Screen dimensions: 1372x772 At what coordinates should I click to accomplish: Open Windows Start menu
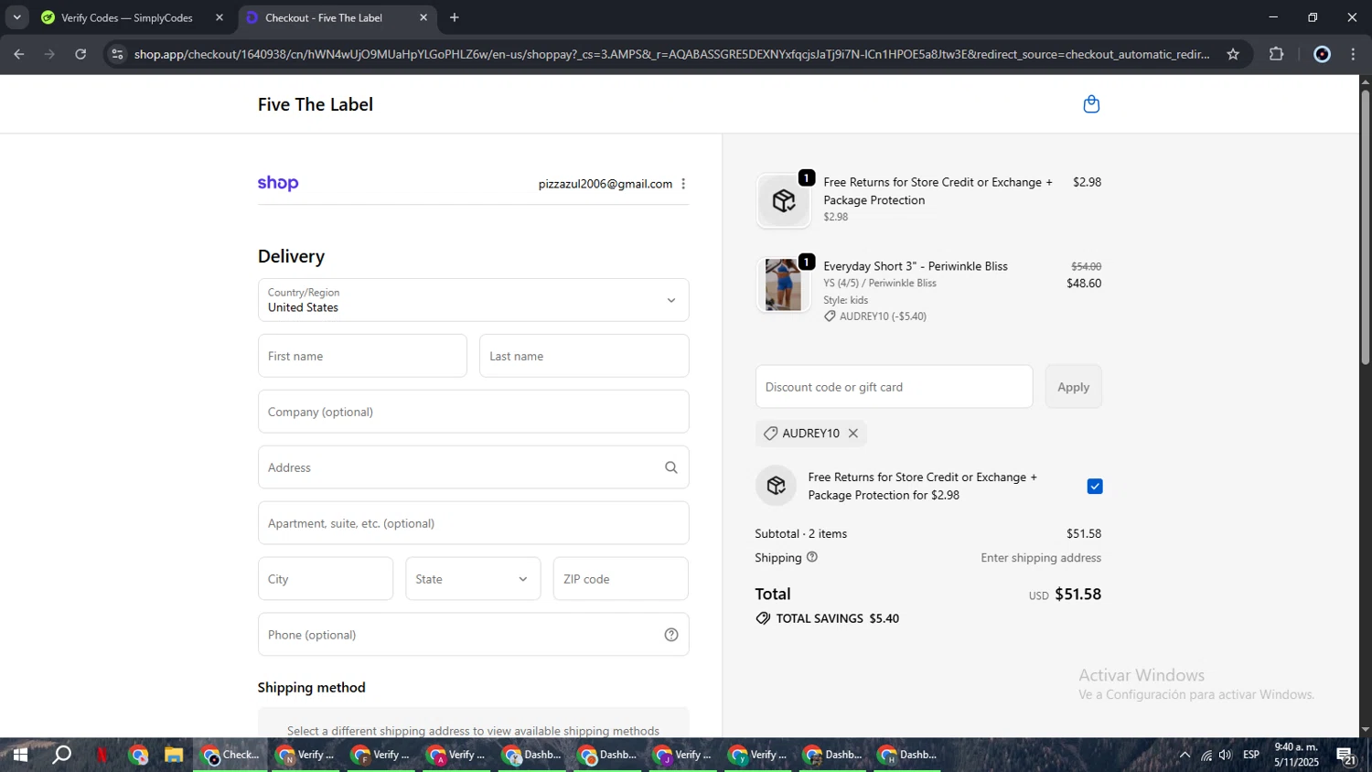(19, 756)
